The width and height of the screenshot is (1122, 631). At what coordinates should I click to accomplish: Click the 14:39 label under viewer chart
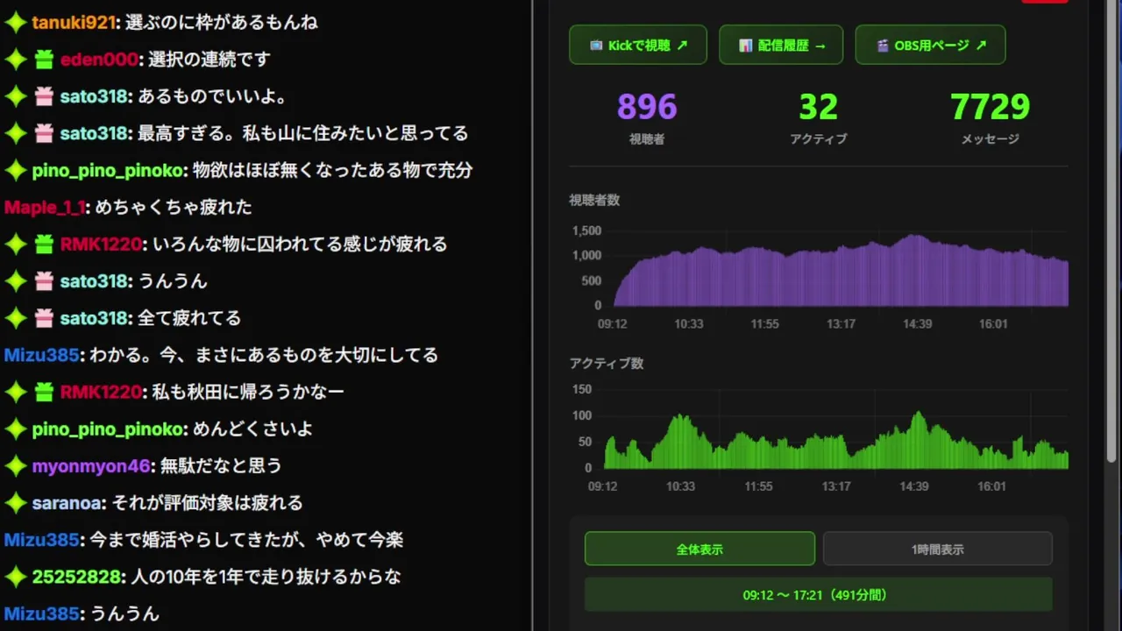click(x=917, y=323)
